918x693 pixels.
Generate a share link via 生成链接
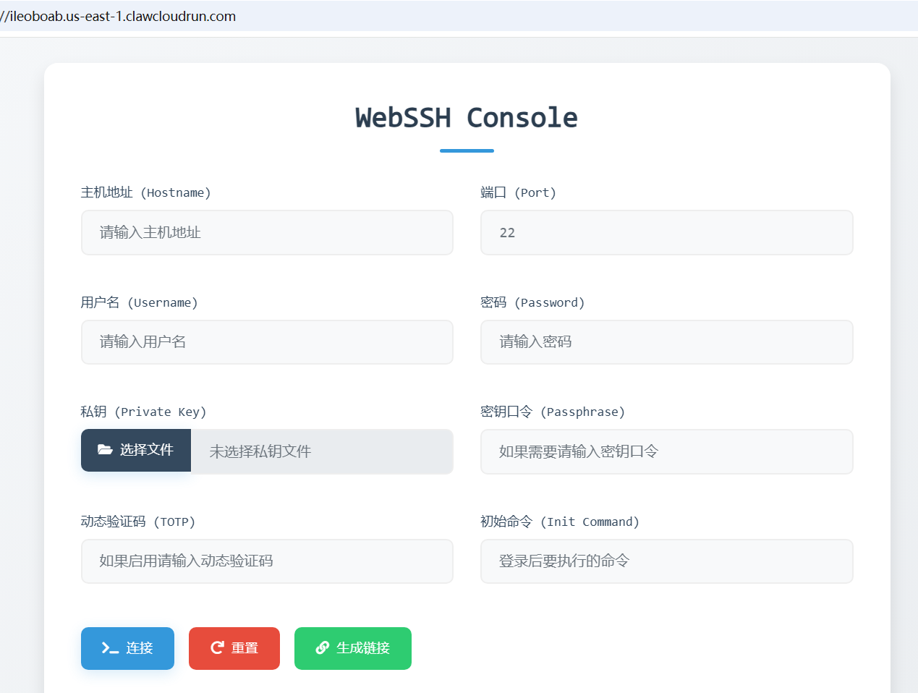click(x=352, y=648)
